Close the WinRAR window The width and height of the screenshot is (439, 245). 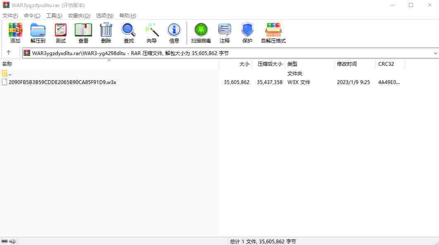pos(430,5)
